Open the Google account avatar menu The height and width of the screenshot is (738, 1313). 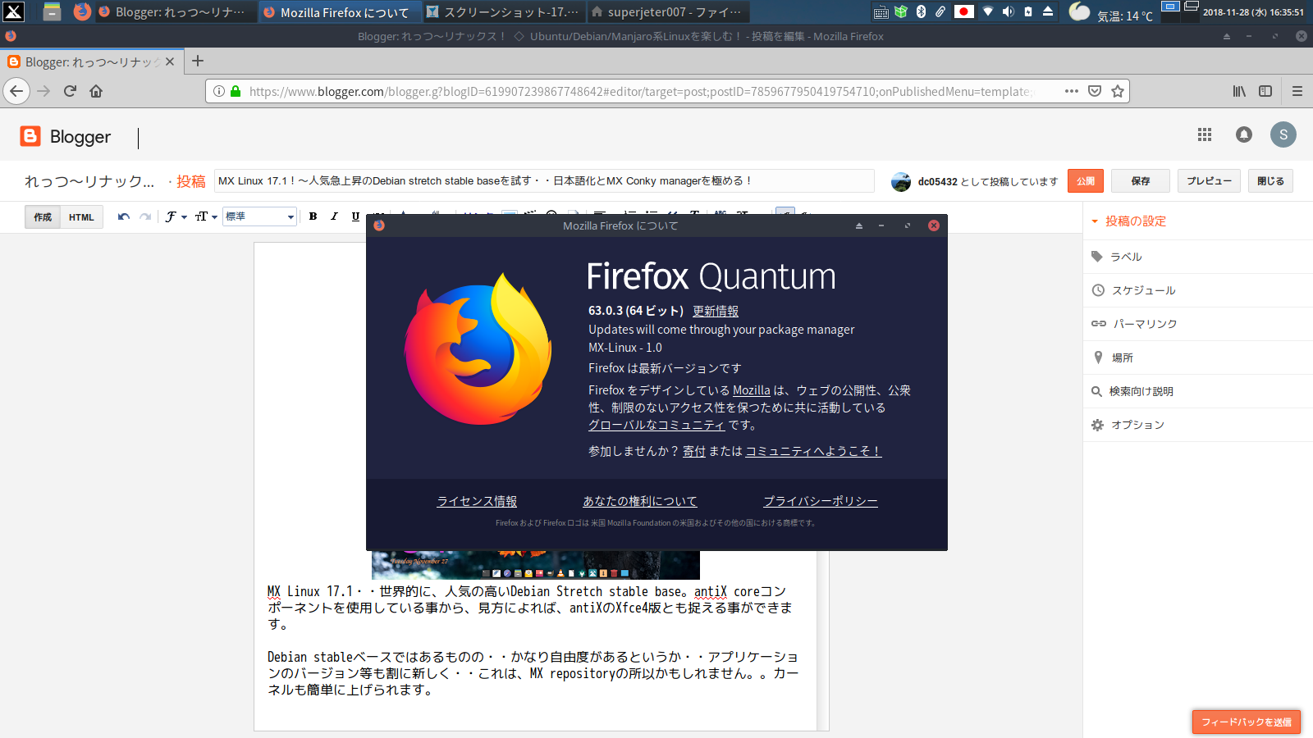tap(1283, 134)
